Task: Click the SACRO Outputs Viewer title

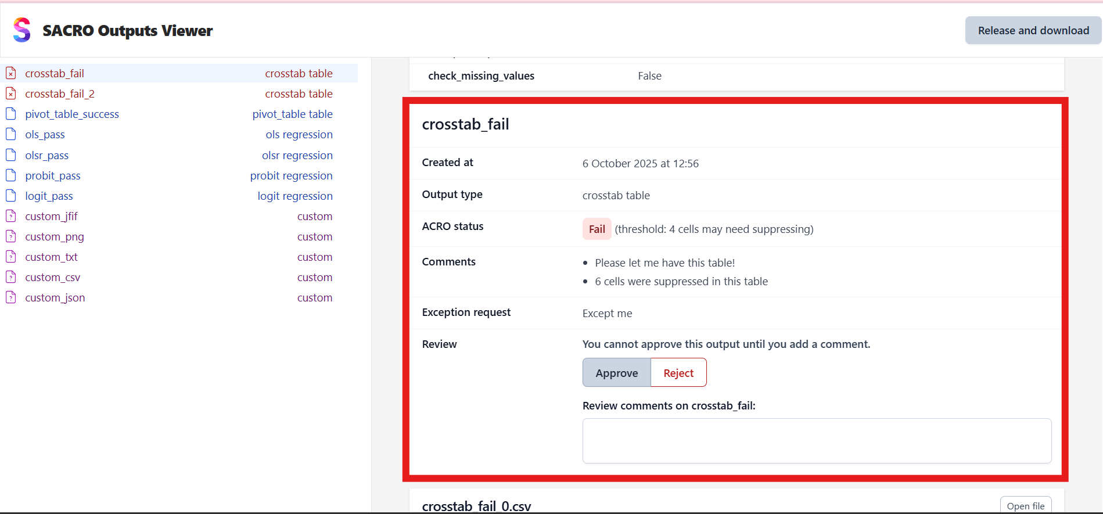Action: (x=127, y=31)
